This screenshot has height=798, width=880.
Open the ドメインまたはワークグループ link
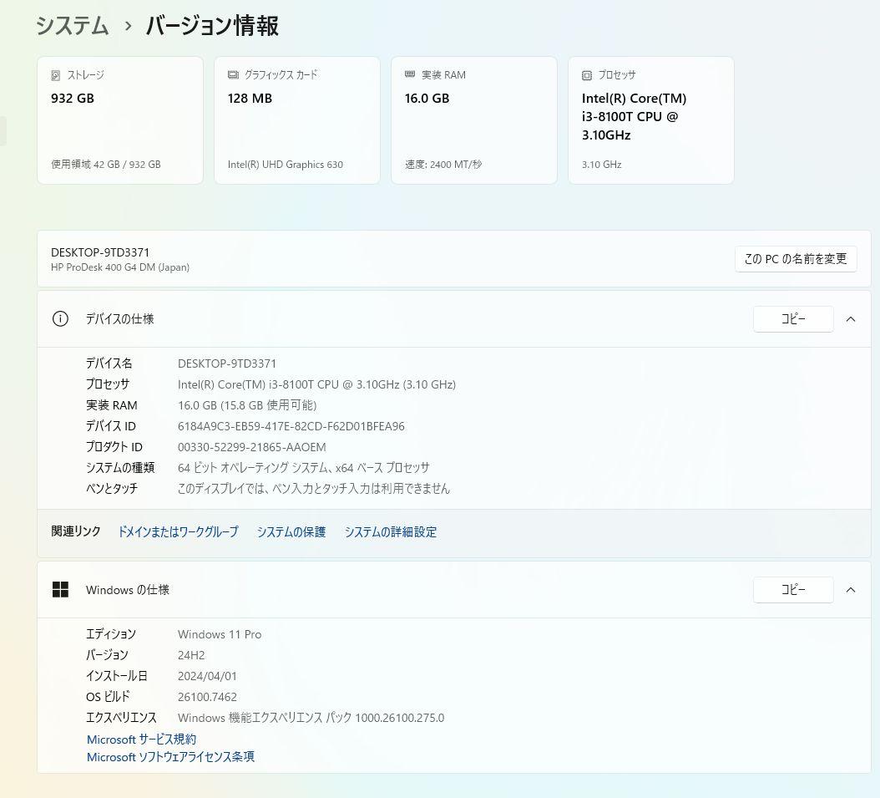click(x=178, y=531)
